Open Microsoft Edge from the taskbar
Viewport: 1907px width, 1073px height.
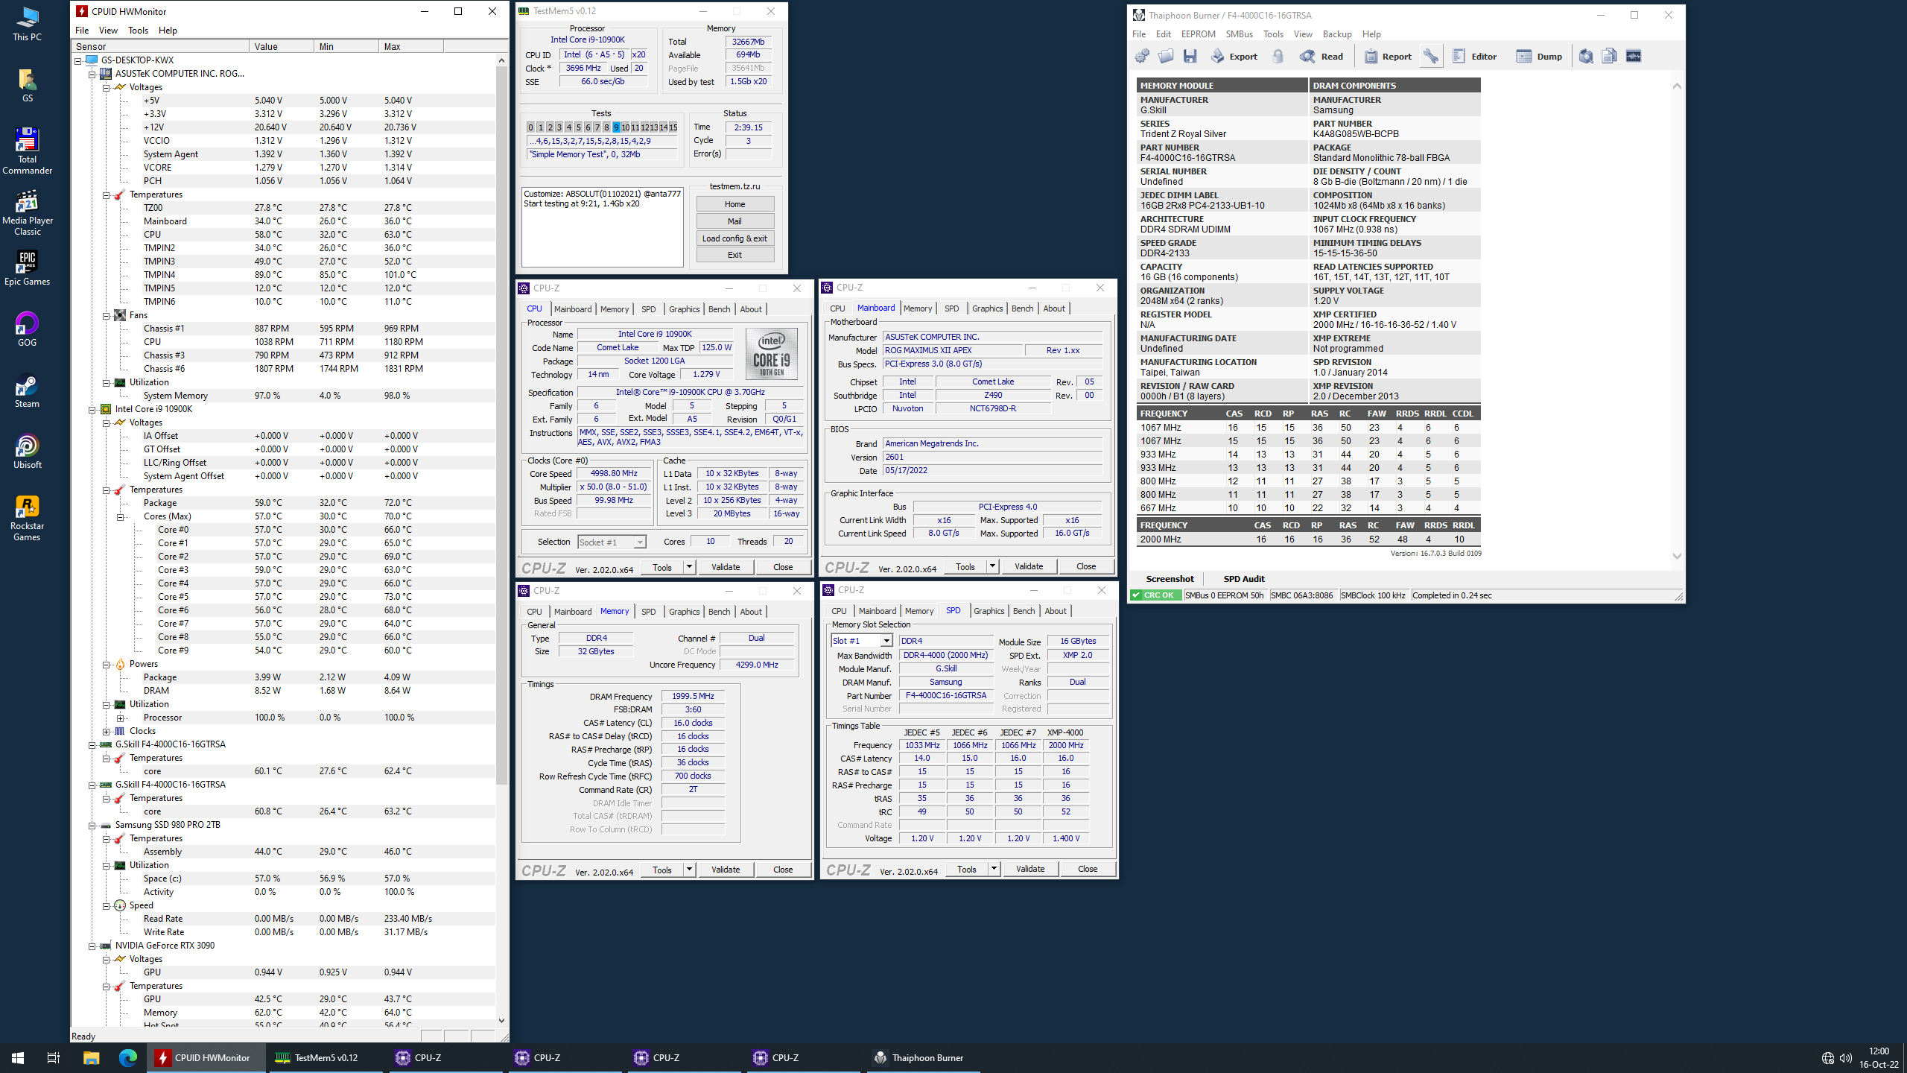128,1058
